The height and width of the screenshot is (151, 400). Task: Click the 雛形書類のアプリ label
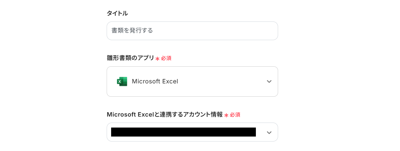[x=130, y=58]
